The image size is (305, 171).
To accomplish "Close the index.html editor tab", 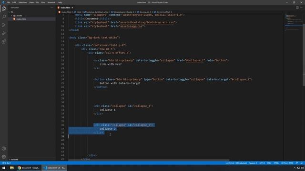I will pyautogui.click(x=72, y=8).
